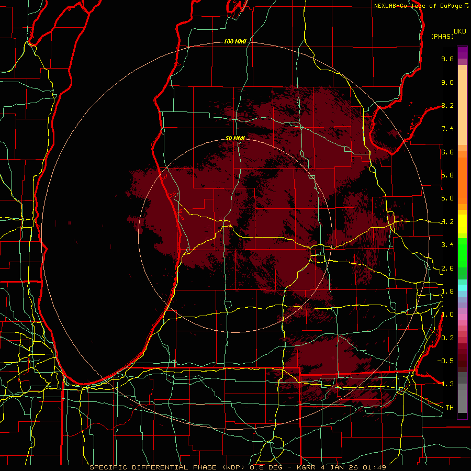The width and height of the screenshot is (471, 471).
Task: Click the TH threshold legend label
Action: [450, 408]
